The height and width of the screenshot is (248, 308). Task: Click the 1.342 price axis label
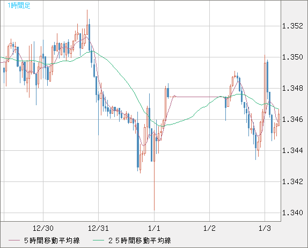tap(292, 181)
